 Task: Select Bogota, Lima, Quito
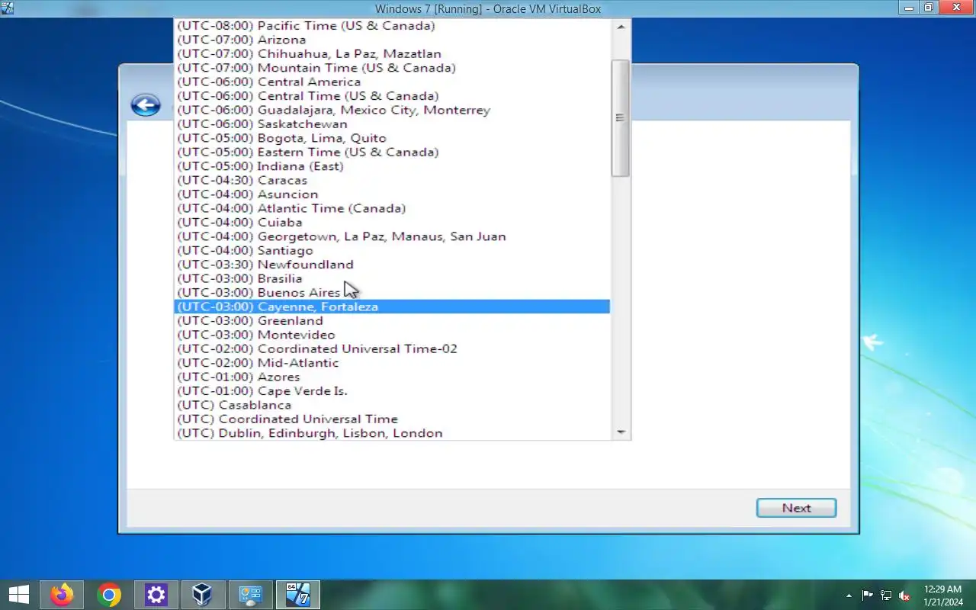coord(392,138)
